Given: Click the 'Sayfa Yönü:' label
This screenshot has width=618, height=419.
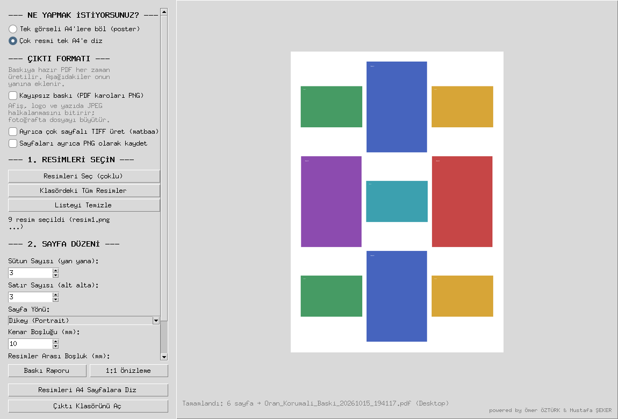Looking at the screenshot, I should point(29,309).
